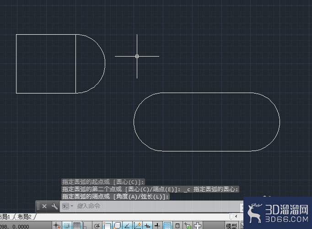Image resolution: width=312 pixels, height=229 pixels.
Task: Click the 模型 model space button
Action: click(x=231, y=226)
